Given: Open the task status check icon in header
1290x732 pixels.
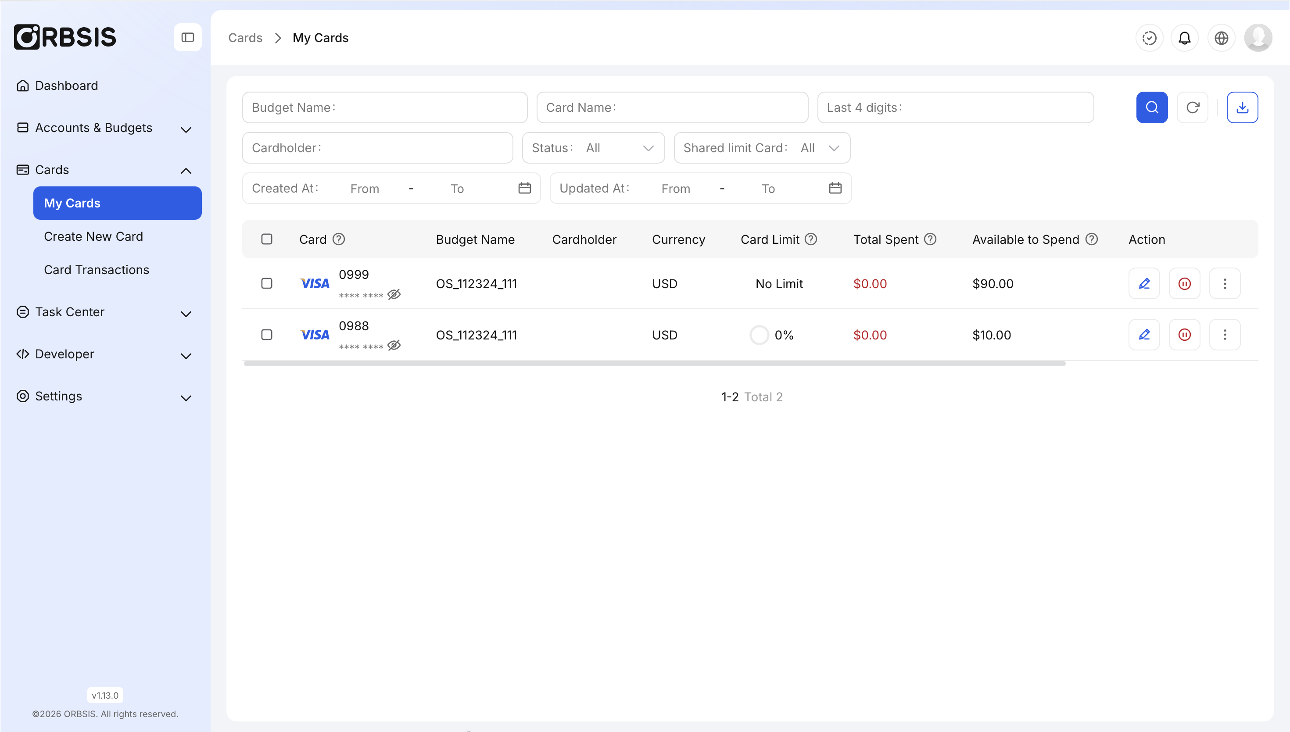Looking at the screenshot, I should (x=1149, y=38).
